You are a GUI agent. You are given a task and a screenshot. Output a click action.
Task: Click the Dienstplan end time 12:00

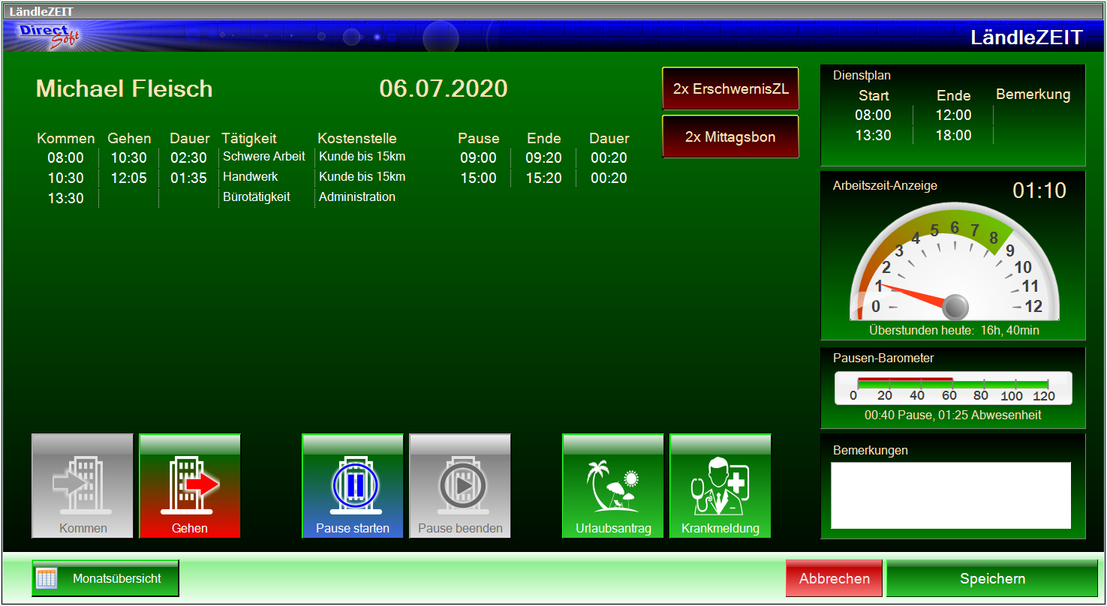click(954, 115)
